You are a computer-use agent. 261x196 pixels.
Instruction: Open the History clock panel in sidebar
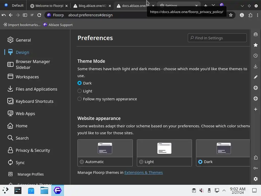point(255,56)
